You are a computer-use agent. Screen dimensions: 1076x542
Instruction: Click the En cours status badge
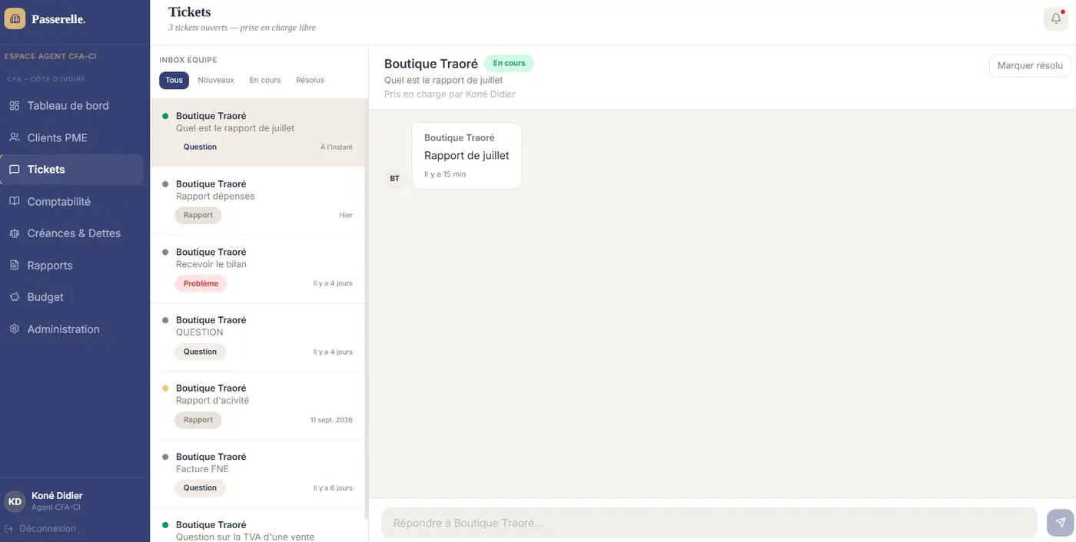[x=509, y=64]
